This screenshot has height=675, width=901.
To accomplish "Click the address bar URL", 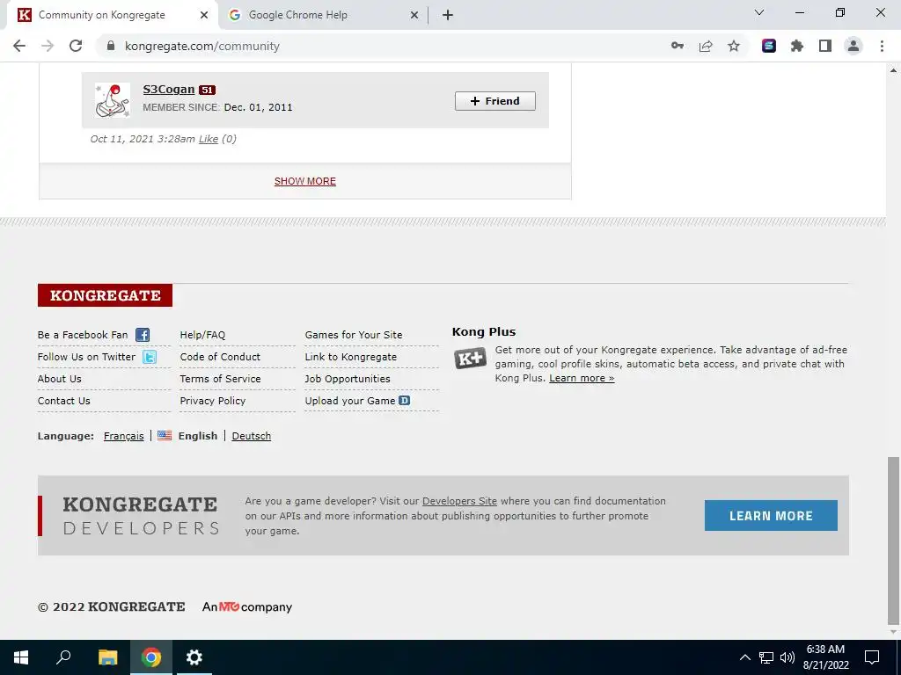I will click(201, 46).
